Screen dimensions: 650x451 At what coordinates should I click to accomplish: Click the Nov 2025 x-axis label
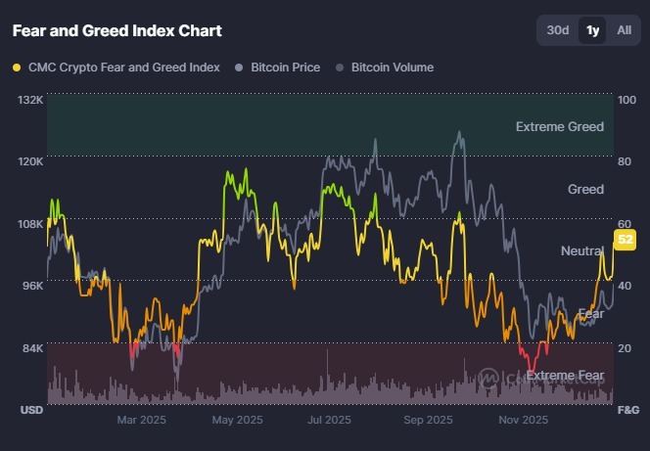coord(523,421)
